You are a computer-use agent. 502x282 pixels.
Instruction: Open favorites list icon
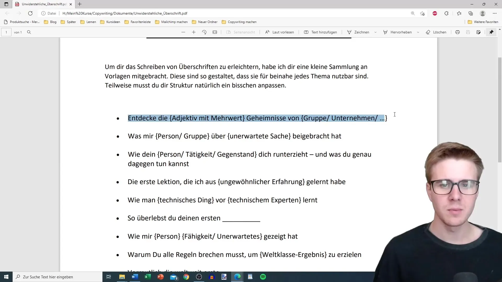459,13
